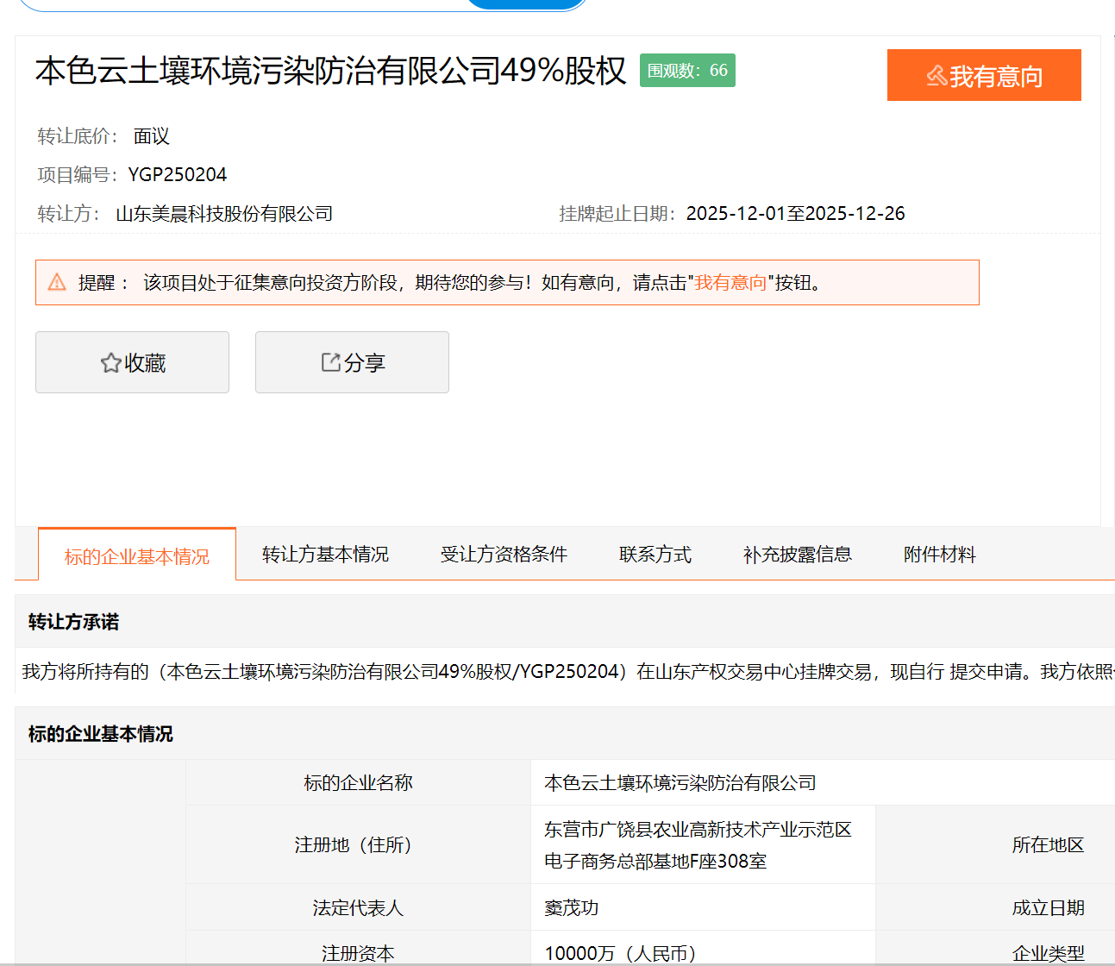
Task: Select the 联系方式 tab
Action: click(x=655, y=555)
